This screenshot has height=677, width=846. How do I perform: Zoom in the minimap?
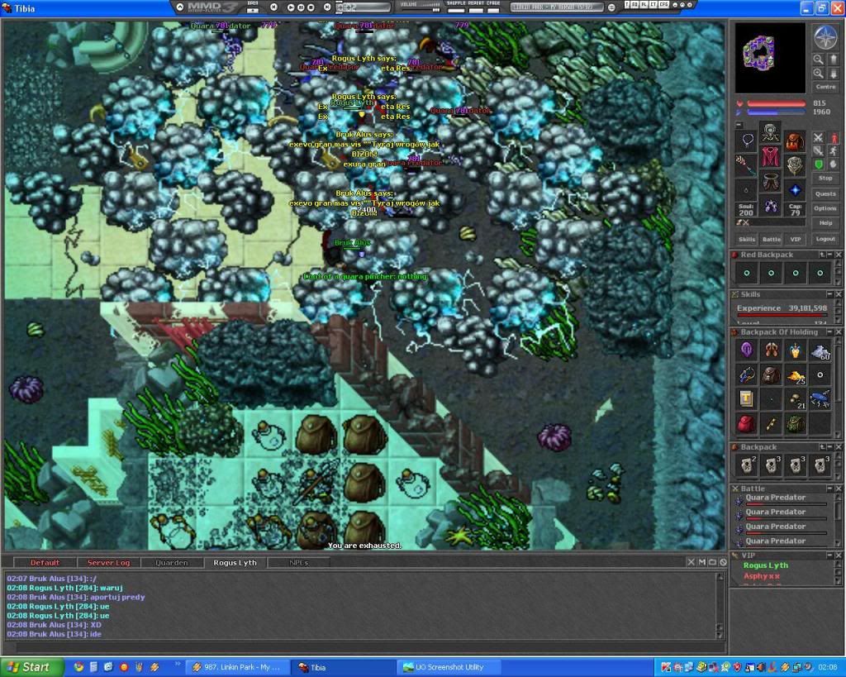tap(819, 74)
